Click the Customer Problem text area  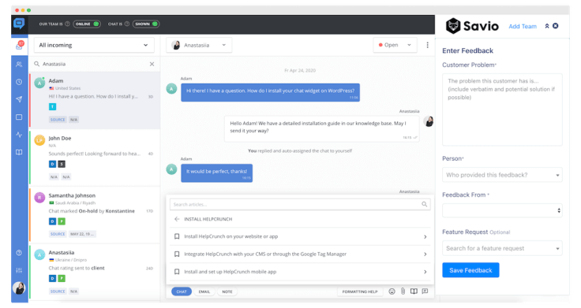(x=502, y=109)
